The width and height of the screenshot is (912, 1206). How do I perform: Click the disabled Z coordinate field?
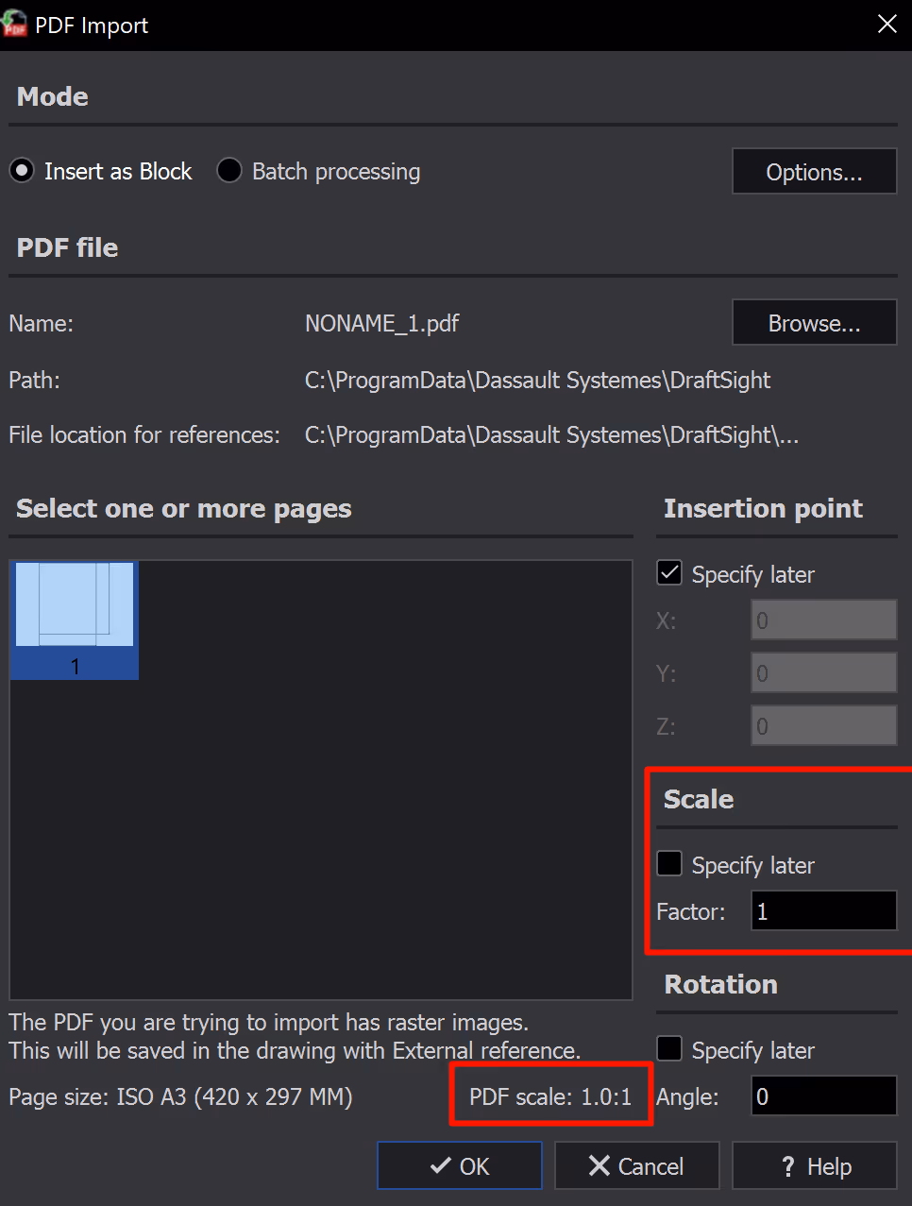(x=823, y=726)
